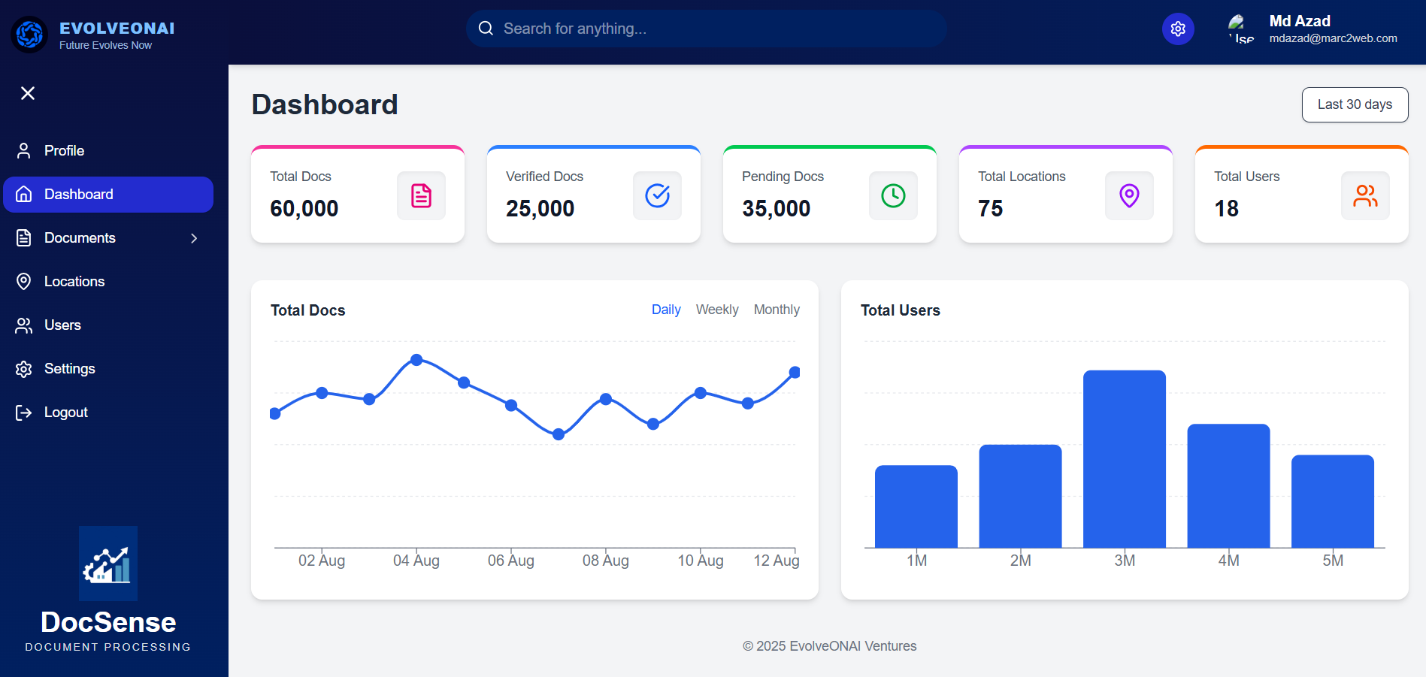Click the 3M bar in Total Users chart
Screen dimensions: 1426x677
1124,458
